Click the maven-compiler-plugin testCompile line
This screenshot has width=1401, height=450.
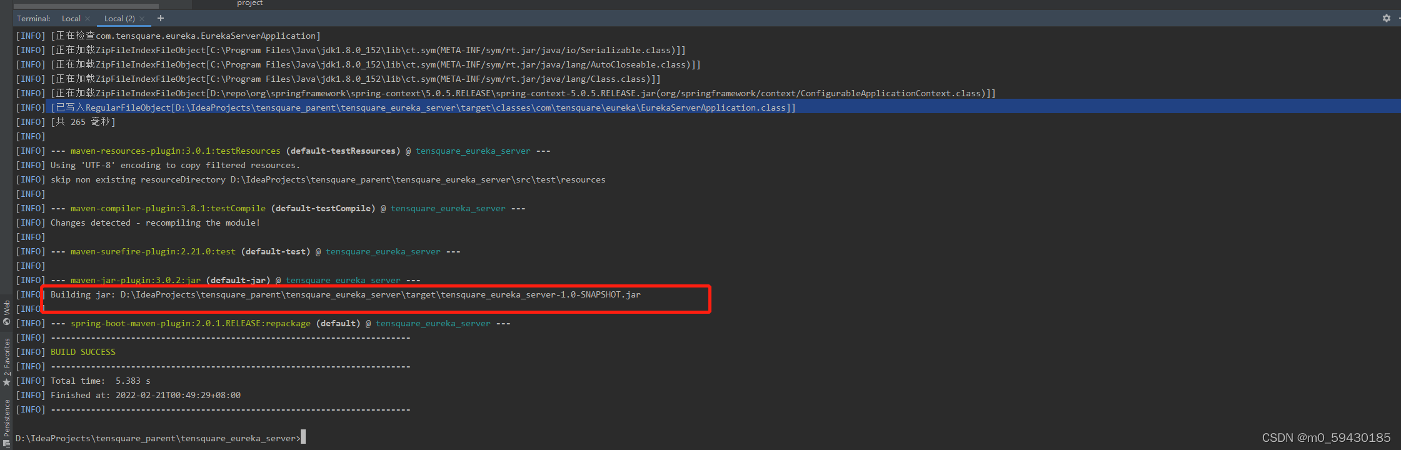click(x=288, y=208)
